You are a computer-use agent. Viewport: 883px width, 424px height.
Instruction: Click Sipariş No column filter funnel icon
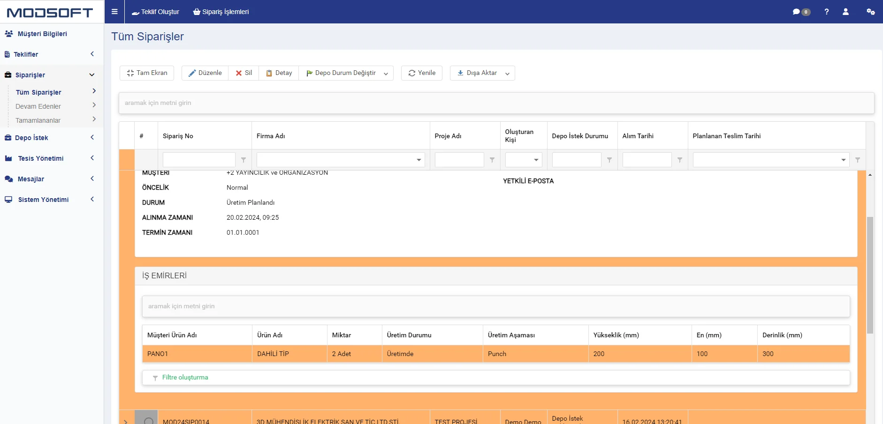(244, 160)
